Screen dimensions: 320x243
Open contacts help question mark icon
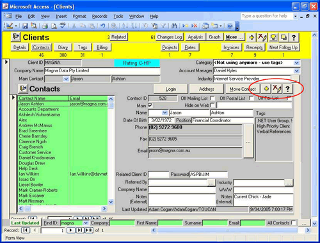coord(287,89)
